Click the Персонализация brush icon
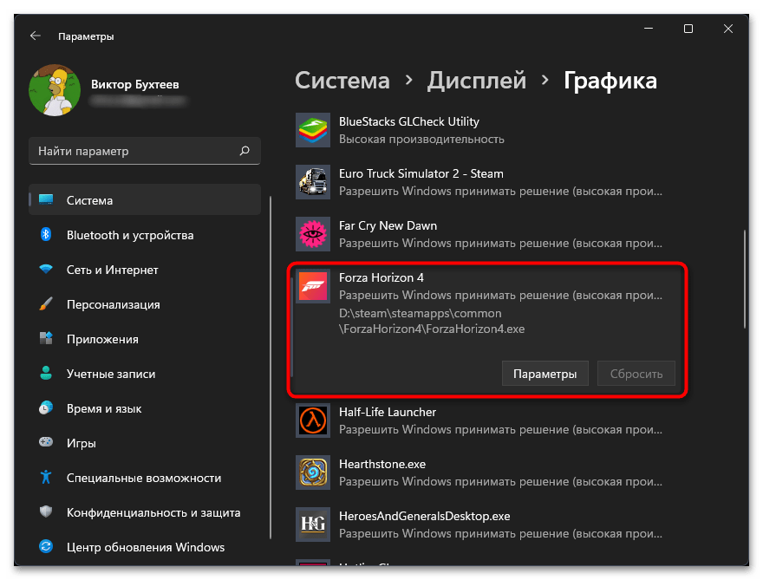The image size is (763, 580). click(46, 304)
